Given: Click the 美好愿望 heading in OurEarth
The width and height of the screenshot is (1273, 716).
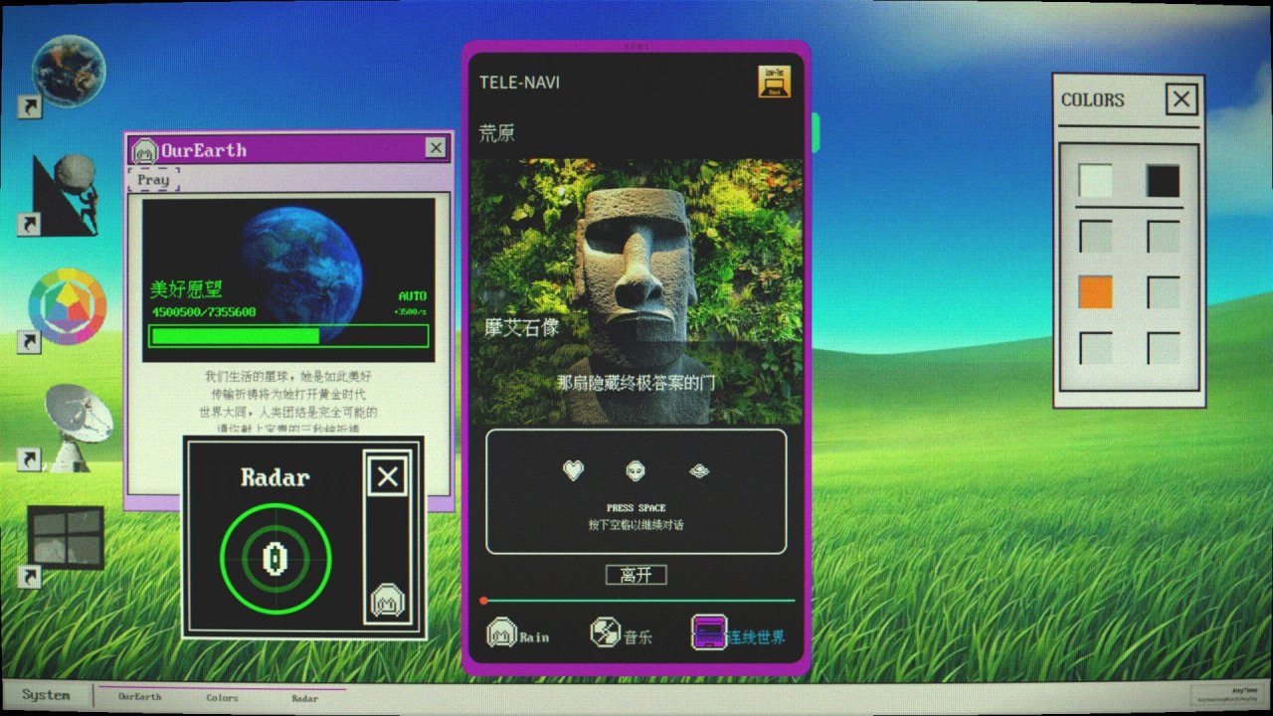Looking at the screenshot, I should click(186, 289).
